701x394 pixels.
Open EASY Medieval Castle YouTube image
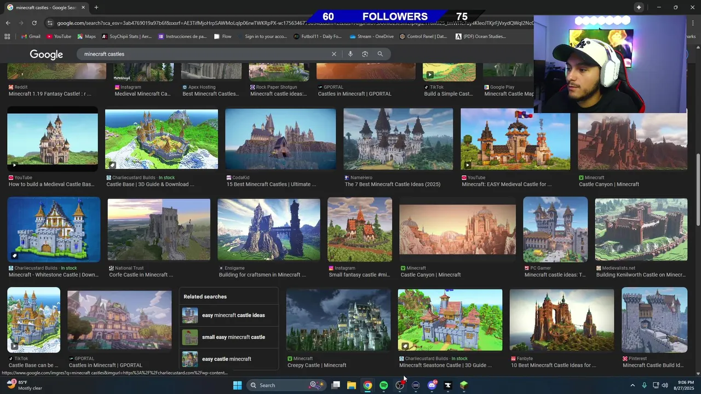tap(515, 139)
